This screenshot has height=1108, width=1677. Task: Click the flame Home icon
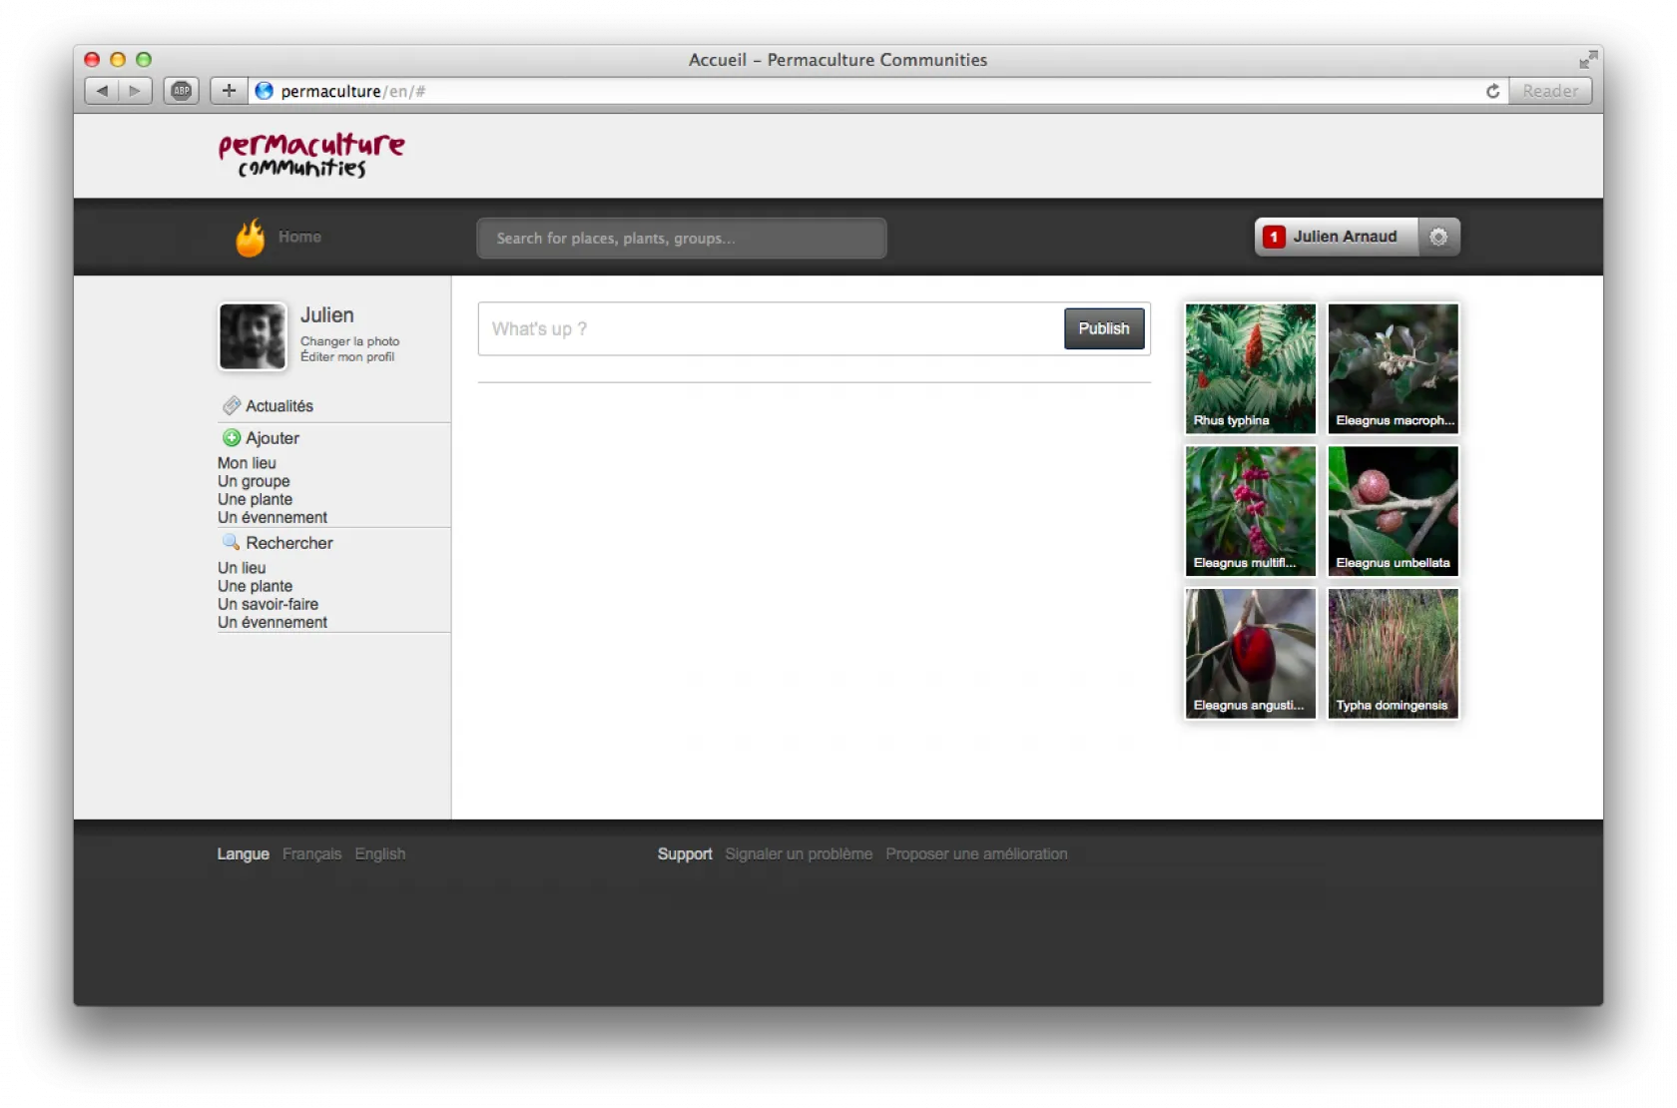tap(250, 238)
